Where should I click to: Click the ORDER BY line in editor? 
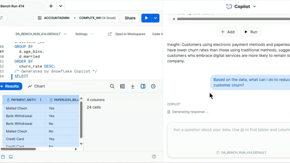[24, 62]
